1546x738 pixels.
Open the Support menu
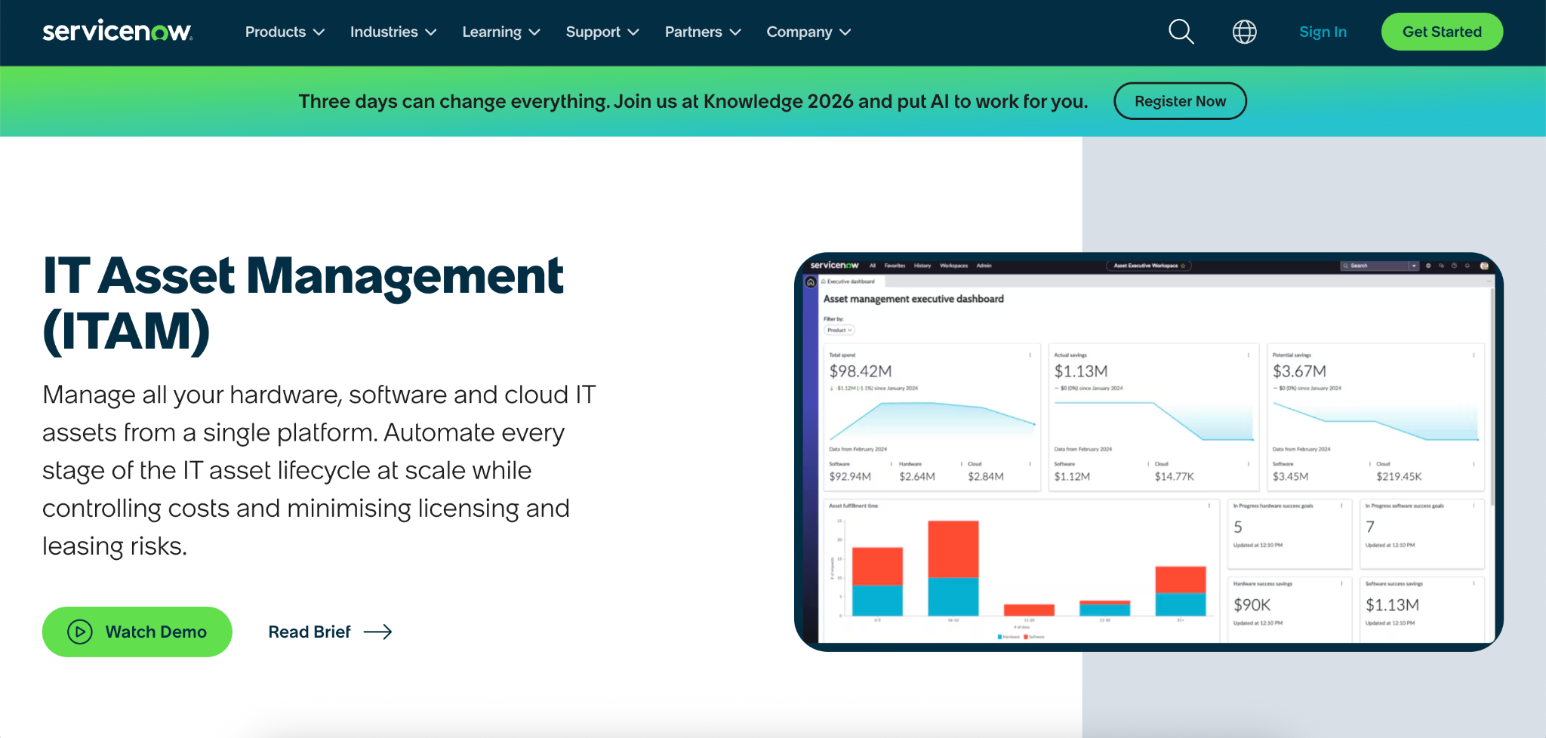point(602,32)
